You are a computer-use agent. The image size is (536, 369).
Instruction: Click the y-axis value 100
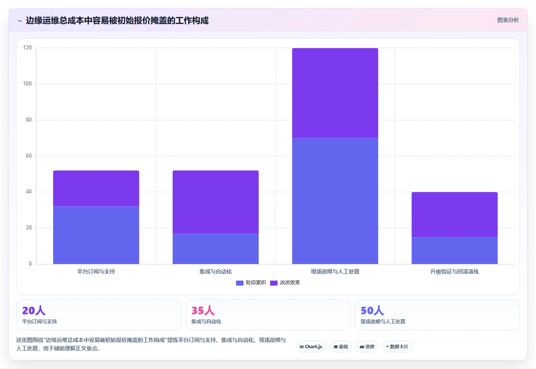[27, 84]
